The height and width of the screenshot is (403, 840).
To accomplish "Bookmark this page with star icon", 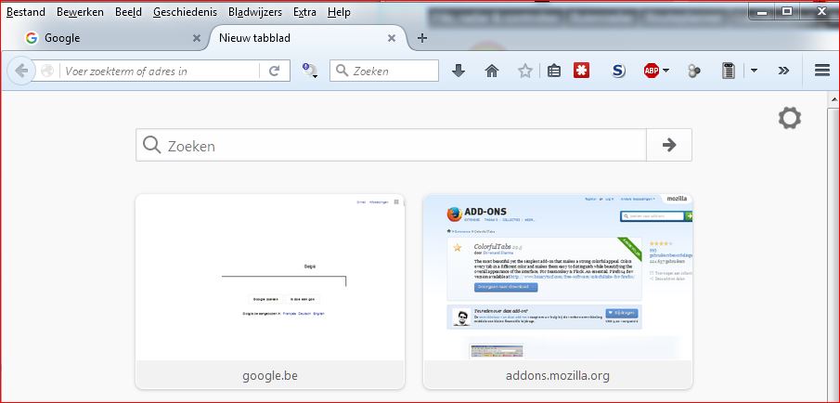I will (525, 71).
